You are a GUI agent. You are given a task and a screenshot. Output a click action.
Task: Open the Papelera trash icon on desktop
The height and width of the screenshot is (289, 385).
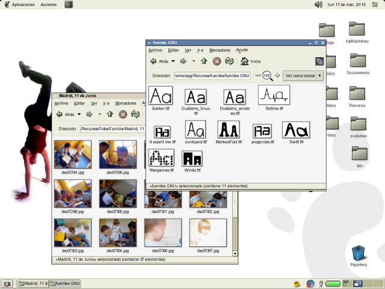[358, 253]
